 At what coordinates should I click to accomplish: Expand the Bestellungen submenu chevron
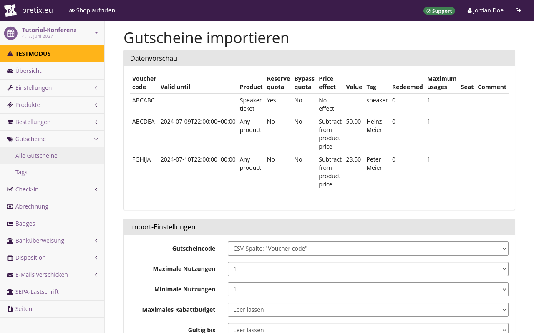pyautogui.click(x=96, y=122)
